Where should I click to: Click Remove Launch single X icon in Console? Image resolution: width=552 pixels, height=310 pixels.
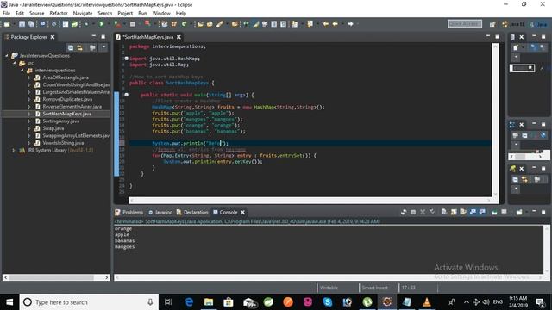click(423, 212)
